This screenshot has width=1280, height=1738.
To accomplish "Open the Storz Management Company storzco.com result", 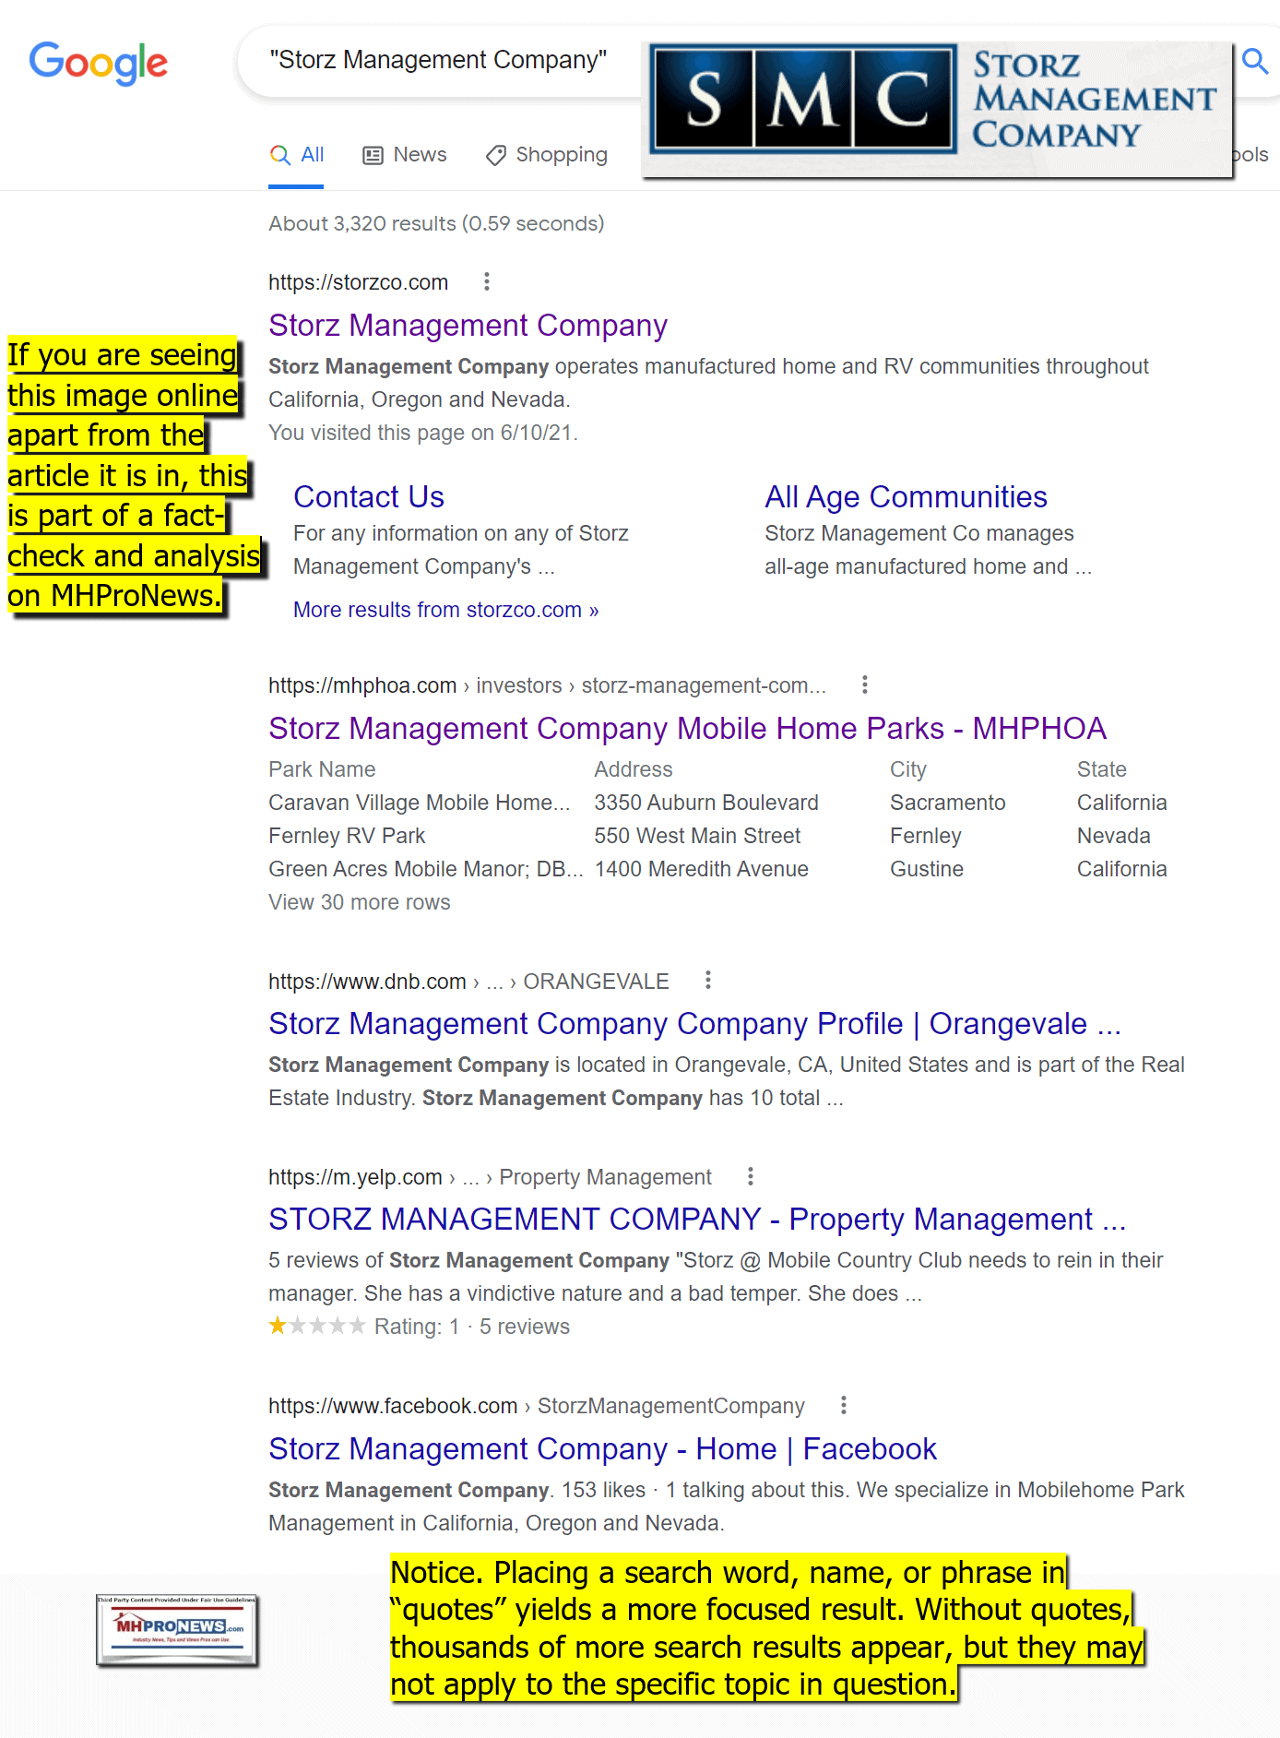I will click(468, 326).
